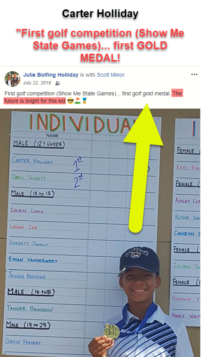
Task: Click the golf flag emoji
Action: (77, 100)
